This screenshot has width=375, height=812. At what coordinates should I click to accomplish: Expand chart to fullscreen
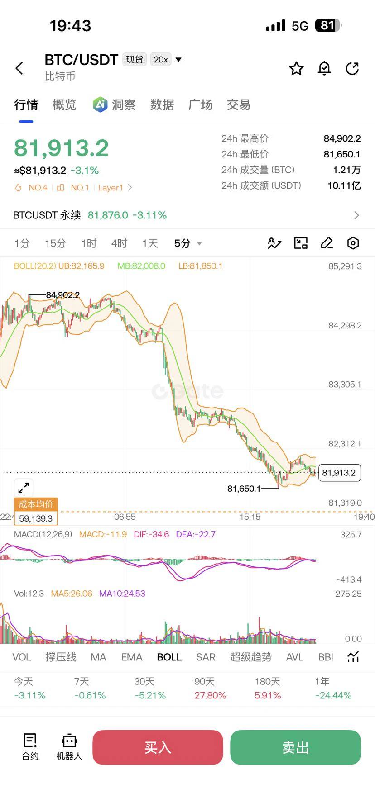coord(24,488)
